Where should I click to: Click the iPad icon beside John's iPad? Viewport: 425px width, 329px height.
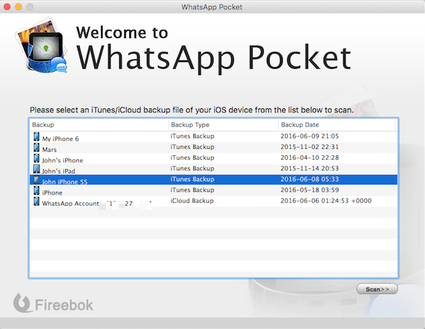(x=37, y=169)
